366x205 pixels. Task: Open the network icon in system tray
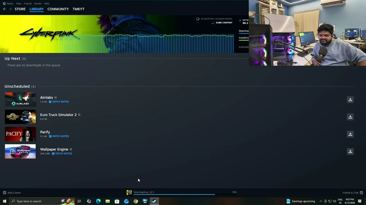coord(330,201)
